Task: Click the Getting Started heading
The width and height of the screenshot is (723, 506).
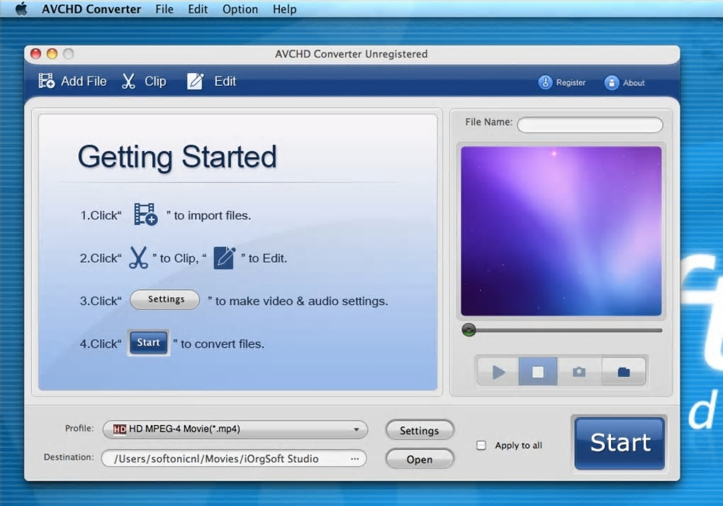Action: pos(177,157)
